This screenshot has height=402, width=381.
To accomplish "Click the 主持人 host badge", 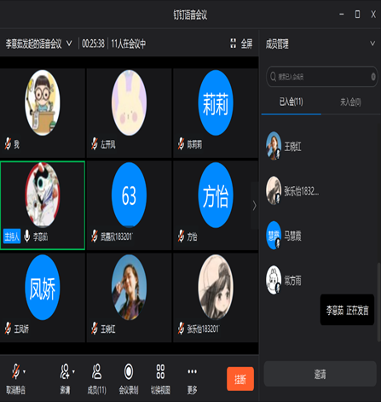I will (x=12, y=236).
